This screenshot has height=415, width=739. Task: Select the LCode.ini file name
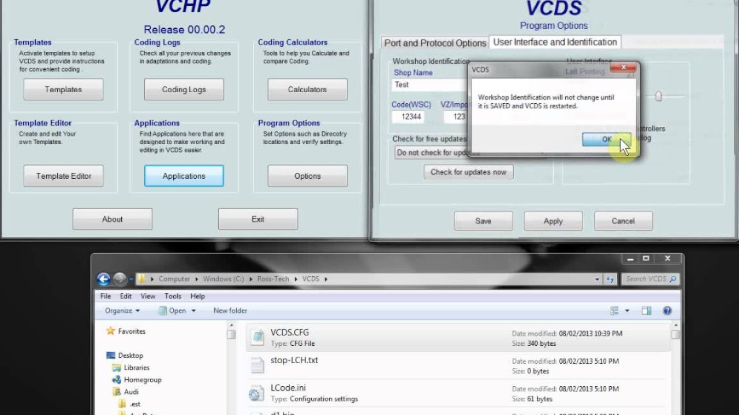point(288,388)
